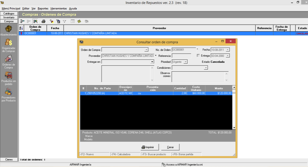Click the red exclamation mark on row OC000001

pyautogui.click(x=21, y=34)
